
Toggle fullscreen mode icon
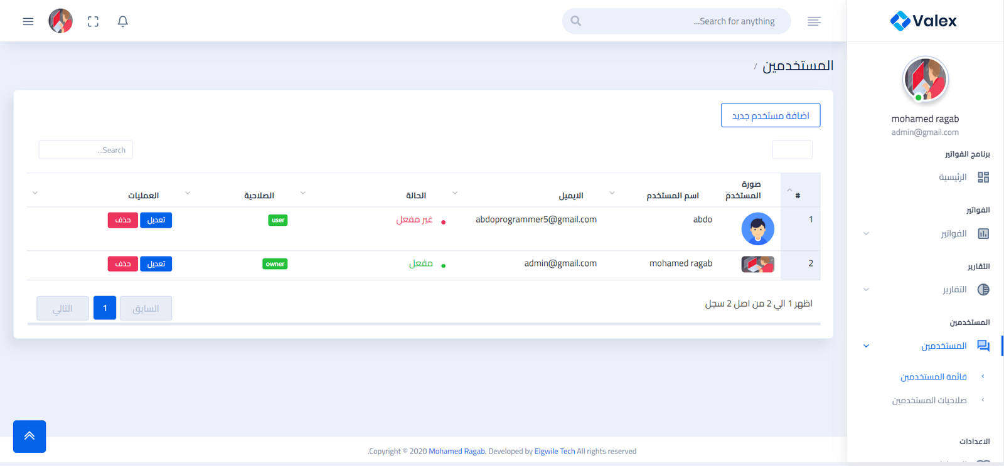(x=93, y=21)
